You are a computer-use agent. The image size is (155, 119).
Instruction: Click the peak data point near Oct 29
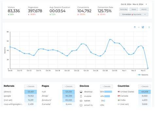tap(110, 39)
